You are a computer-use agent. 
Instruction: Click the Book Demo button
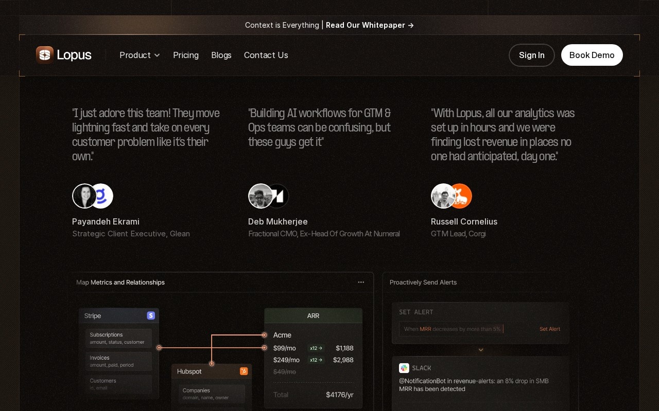pyautogui.click(x=592, y=55)
